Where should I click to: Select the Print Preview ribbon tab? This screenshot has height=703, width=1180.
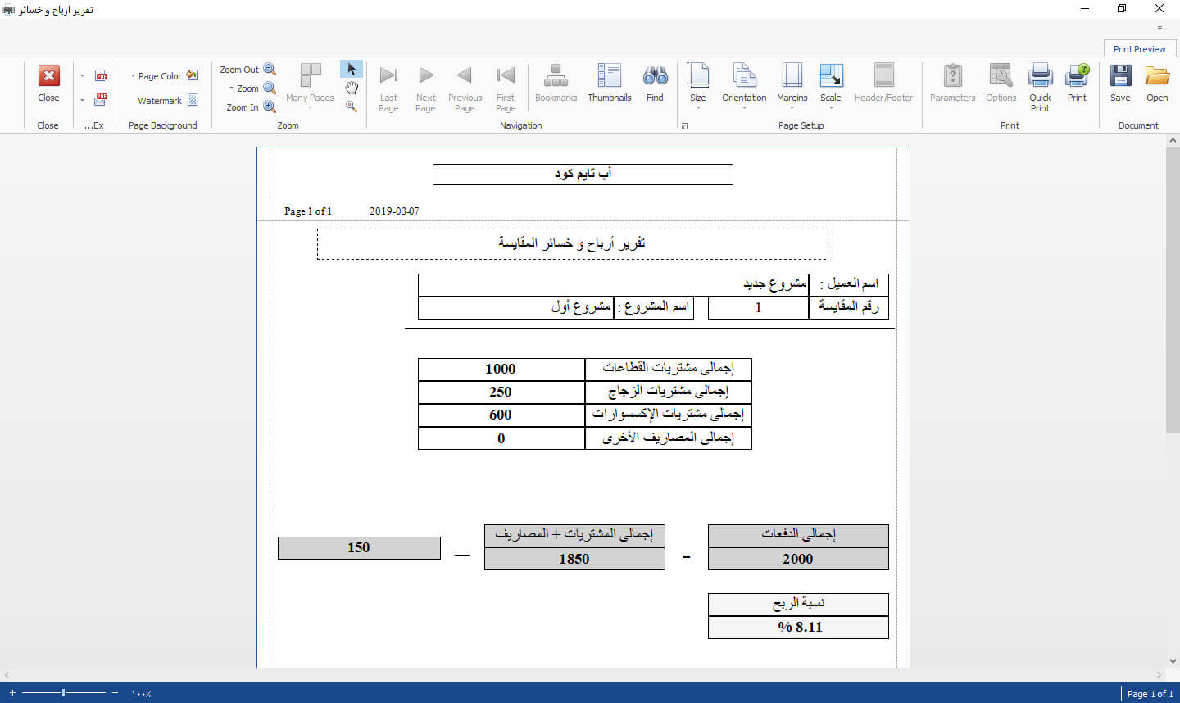1139,49
